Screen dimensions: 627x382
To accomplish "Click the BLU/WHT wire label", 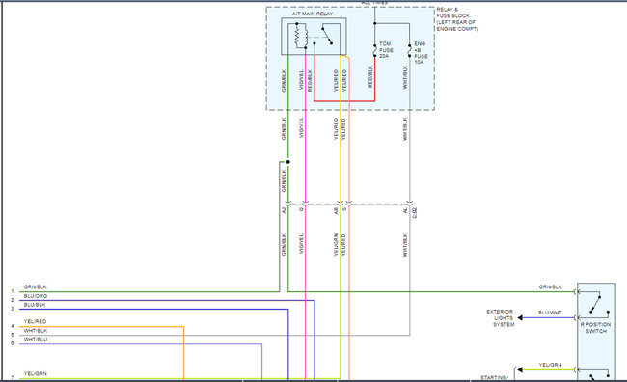I will [x=550, y=313].
